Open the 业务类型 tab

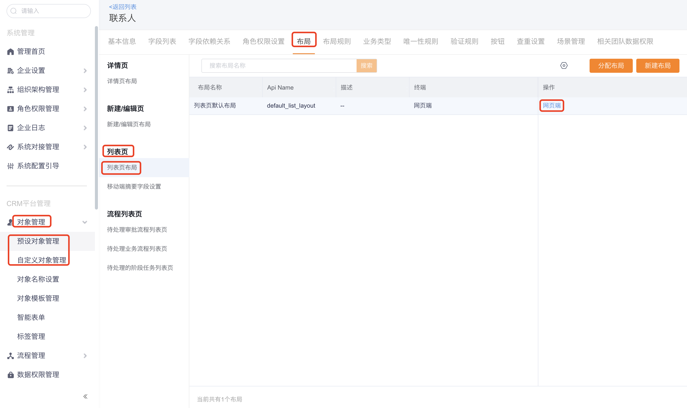377,41
